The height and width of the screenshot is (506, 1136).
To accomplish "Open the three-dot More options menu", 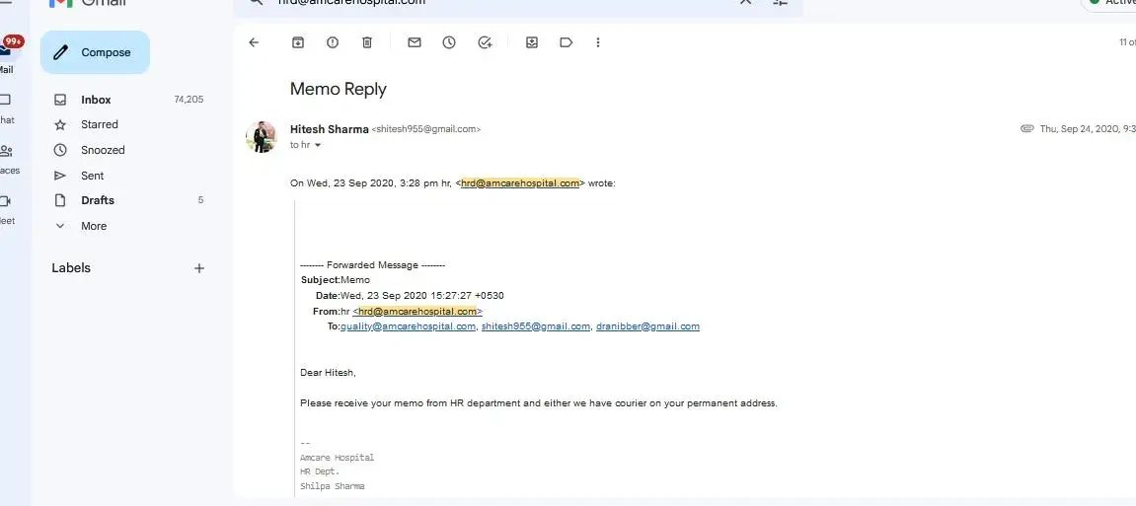I will [598, 42].
